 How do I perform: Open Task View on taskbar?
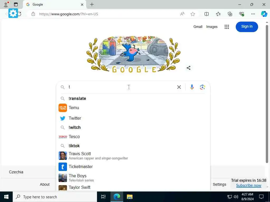pyautogui.click(x=103, y=197)
